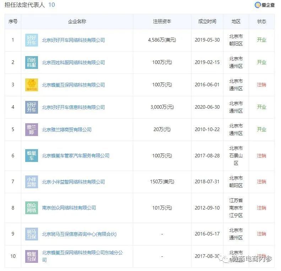Viewport: 281px width, 271px height.
Task: Open the row 3 link 北京蜂巢互保网络科技有限公司
Action: pos(73,85)
